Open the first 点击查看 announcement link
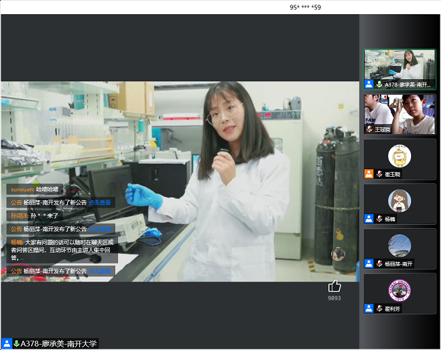The width and height of the screenshot is (441, 350). pos(100,202)
